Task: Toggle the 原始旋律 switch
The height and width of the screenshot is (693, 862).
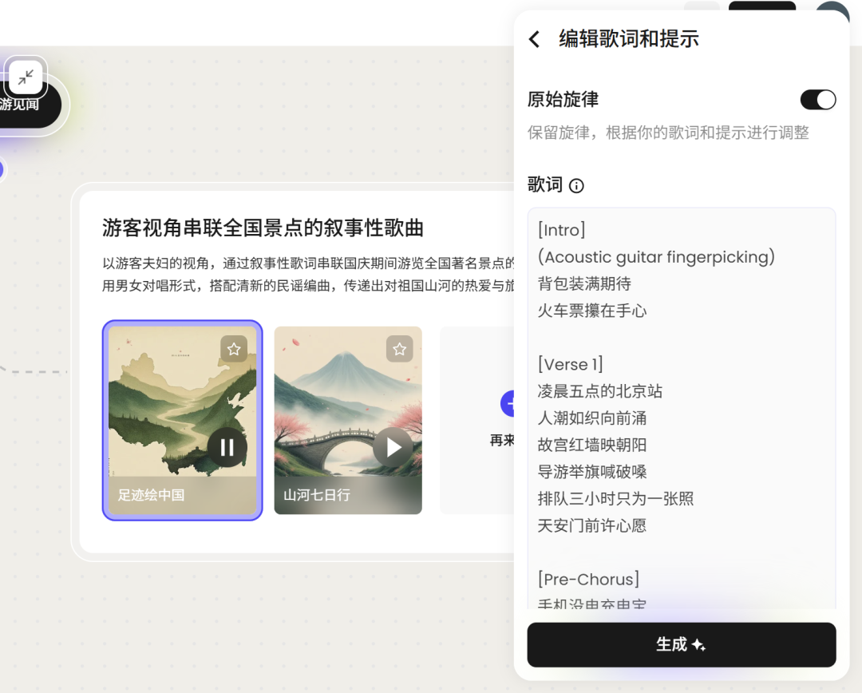Action: [817, 100]
